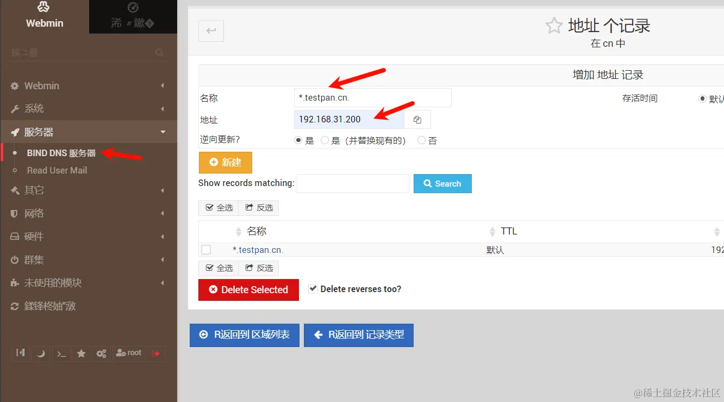This screenshot has width=724, height=402.
Task: Collapse the sidebar navigation menu
Action: [x=21, y=353]
